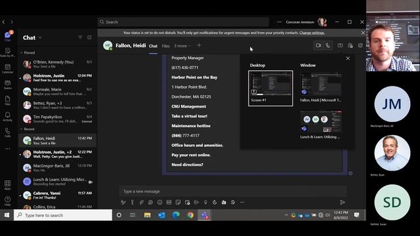
Task: Click the Settings and more ellipsis near profile
Action: [280, 22]
